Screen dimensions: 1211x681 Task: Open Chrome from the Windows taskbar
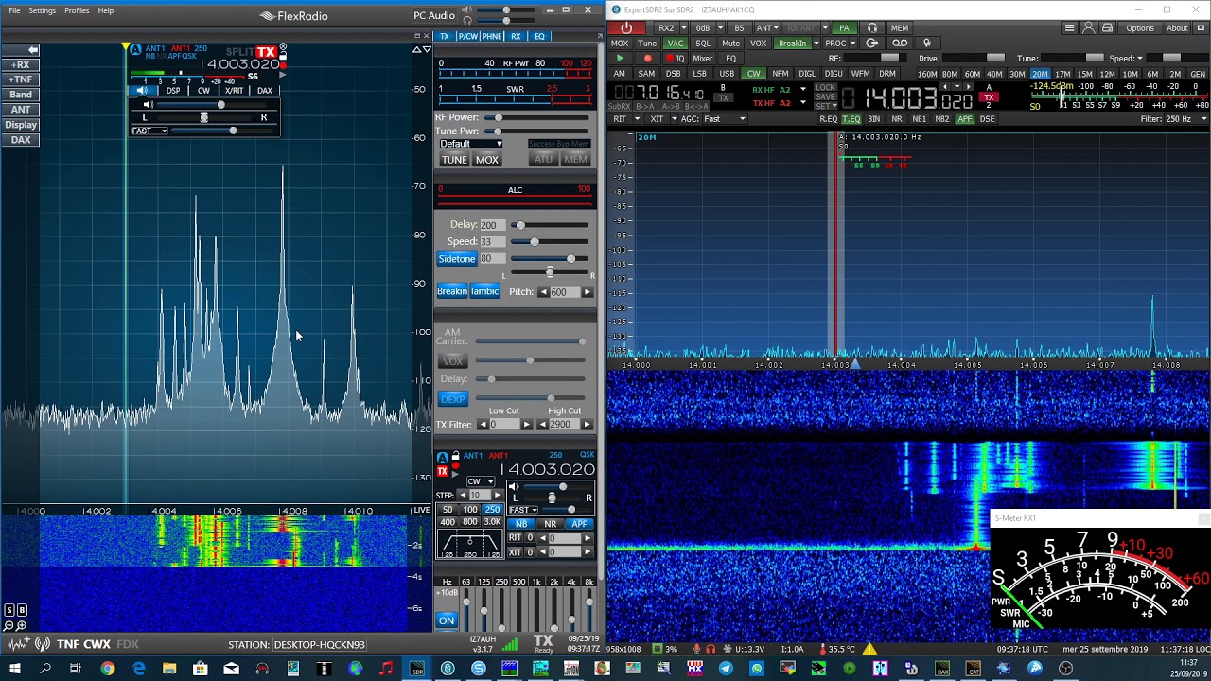tap(108, 669)
